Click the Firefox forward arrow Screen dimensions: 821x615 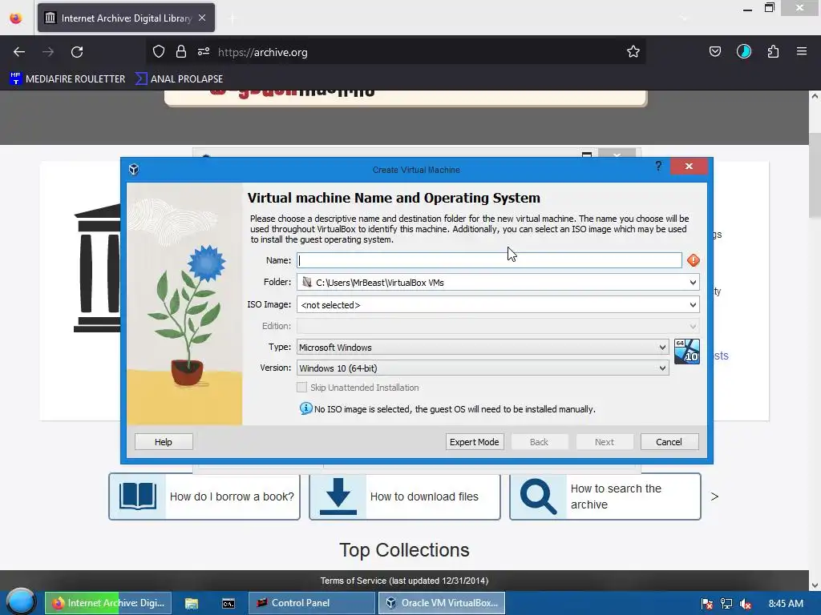point(48,52)
